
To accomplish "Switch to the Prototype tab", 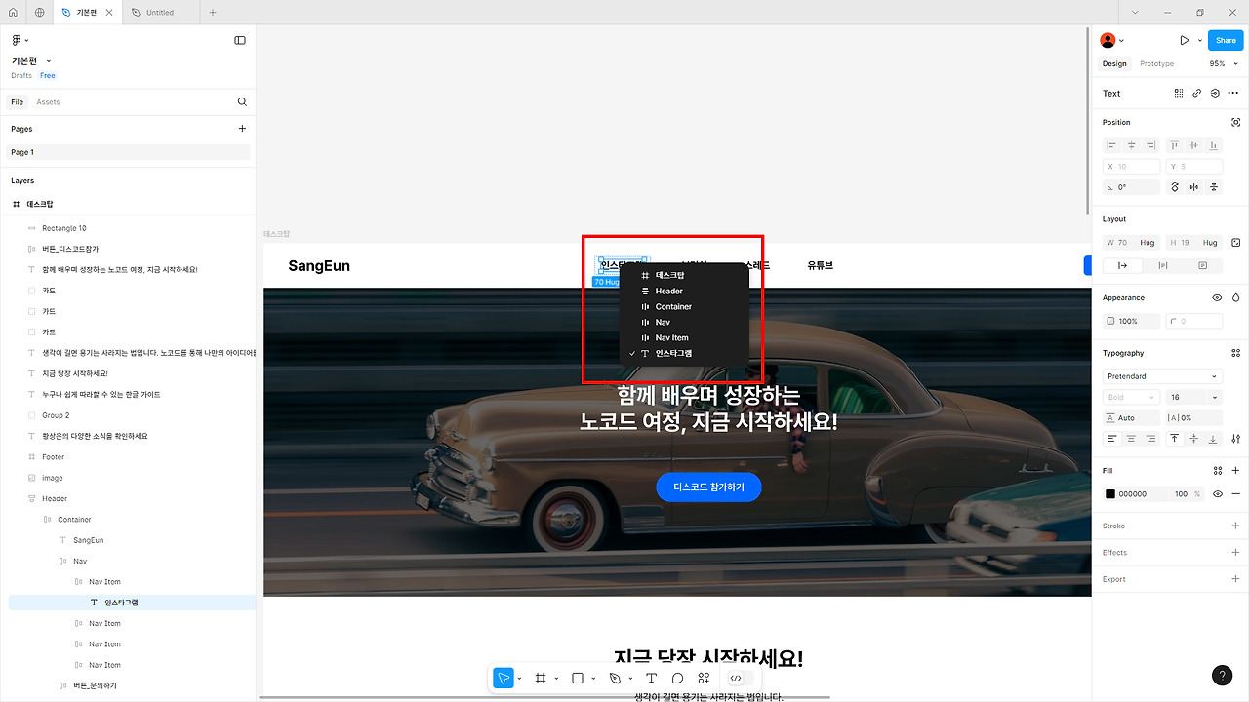I will pos(1156,63).
